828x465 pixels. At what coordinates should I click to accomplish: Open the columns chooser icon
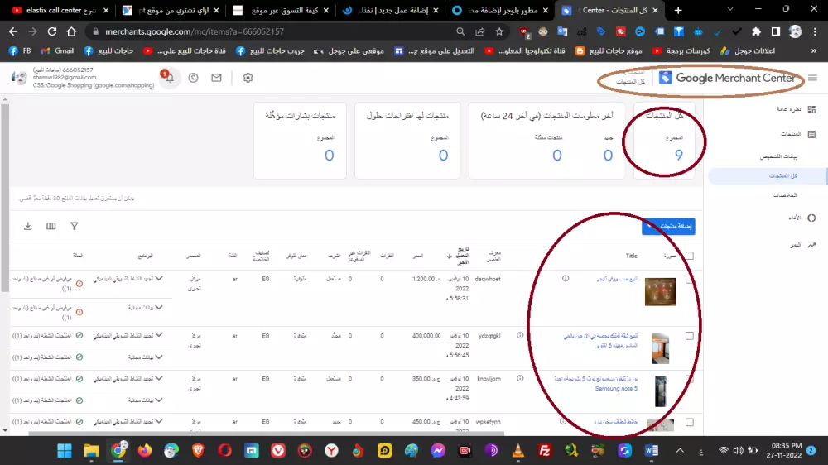(51, 226)
